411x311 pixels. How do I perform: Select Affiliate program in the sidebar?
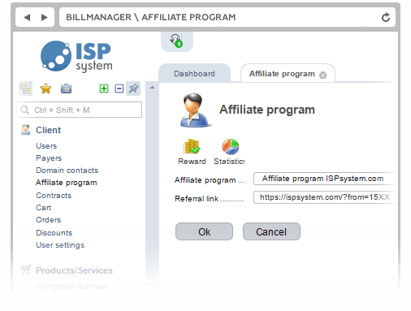pos(67,183)
